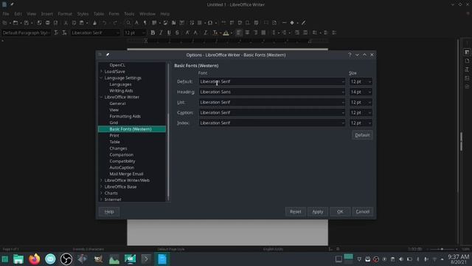This screenshot has height=266, width=472.
Task: Select Formatting Aids in options tree
Action: click(x=125, y=116)
